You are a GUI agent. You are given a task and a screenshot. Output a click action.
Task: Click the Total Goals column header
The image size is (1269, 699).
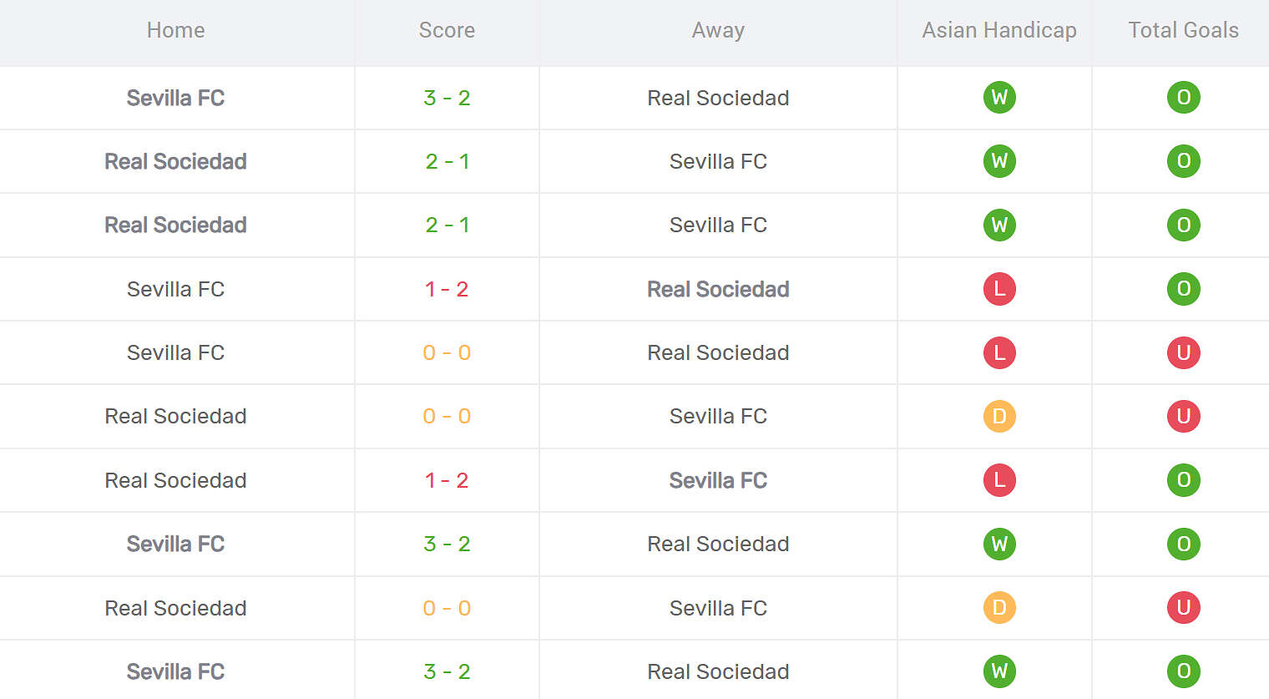(x=1183, y=30)
